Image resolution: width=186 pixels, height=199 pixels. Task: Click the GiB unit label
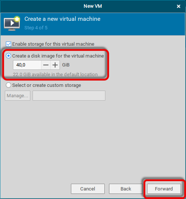tap(66, 65)
